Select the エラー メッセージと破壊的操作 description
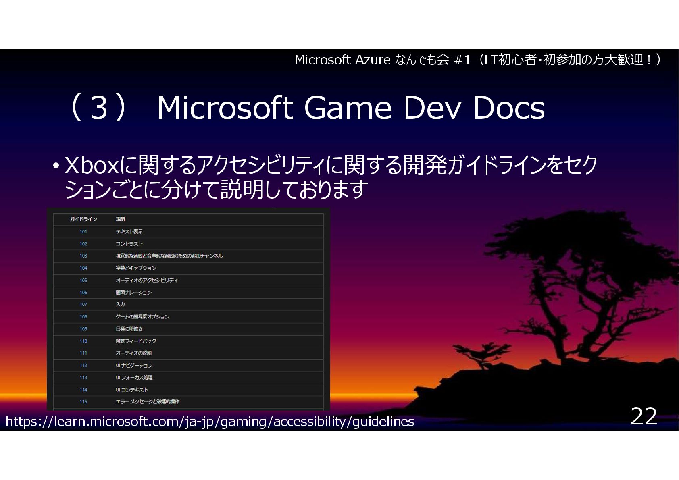Screen dimensions: 679x480 [x=148, y=402]
